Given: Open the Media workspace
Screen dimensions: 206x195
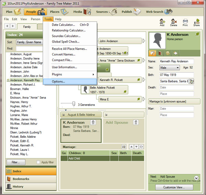Looking at the screenshot, I should (82, 12).
